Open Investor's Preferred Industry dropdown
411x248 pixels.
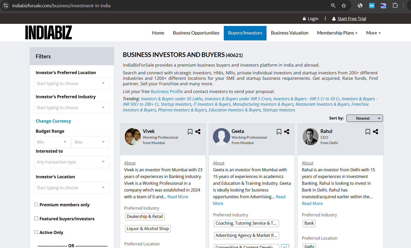coord(72,108)
